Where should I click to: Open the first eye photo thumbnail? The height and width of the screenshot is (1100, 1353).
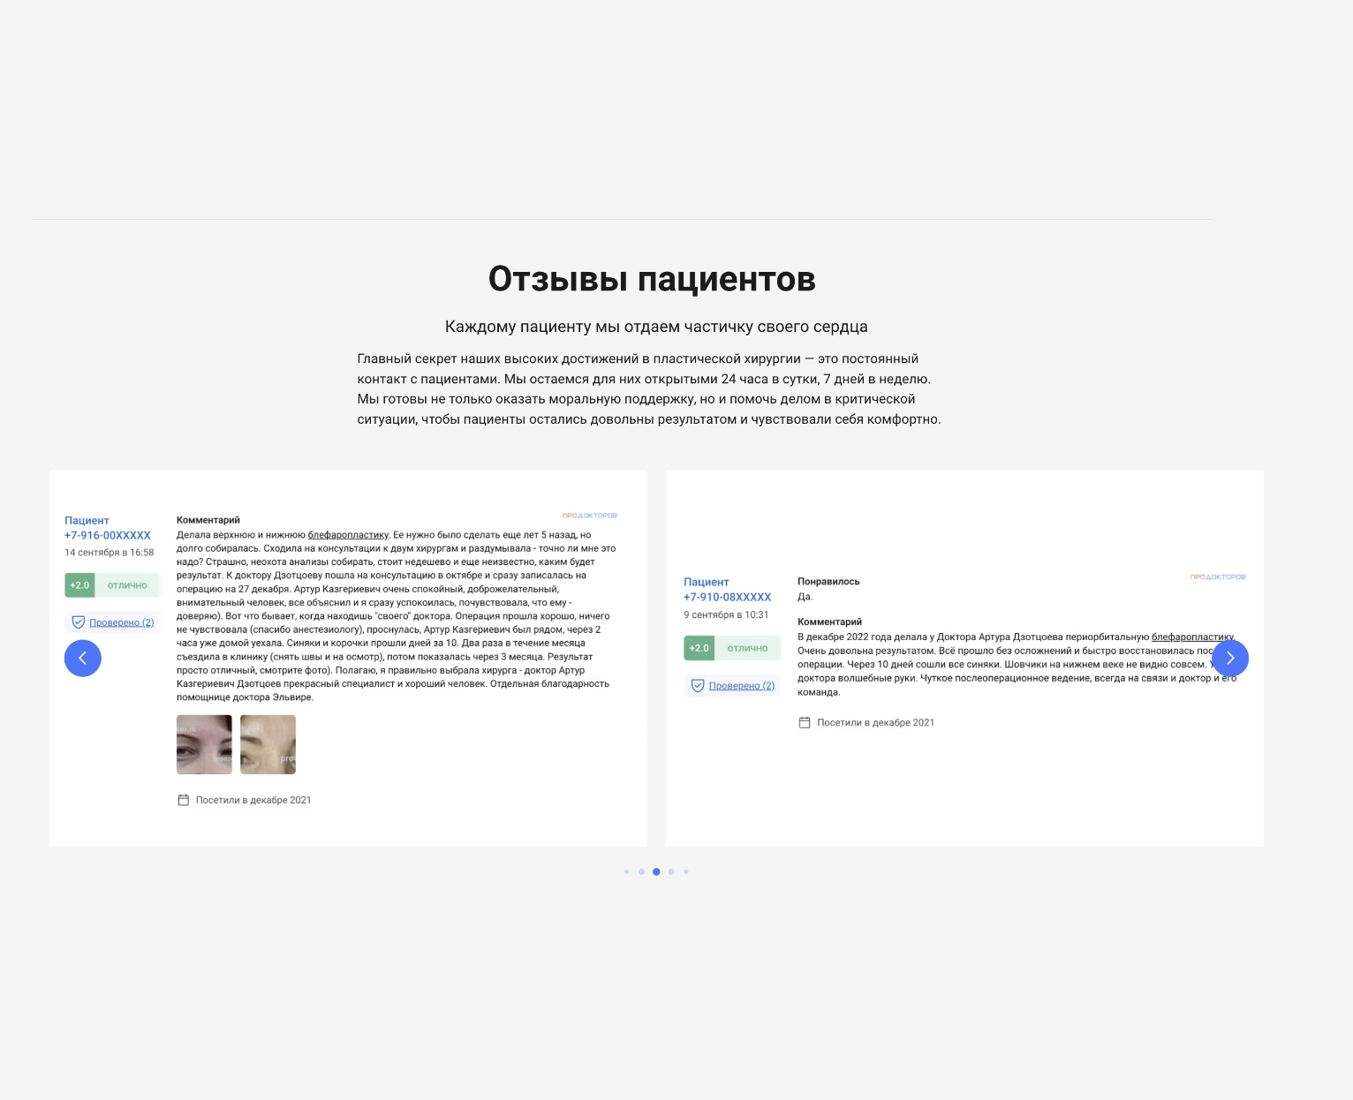204,744
